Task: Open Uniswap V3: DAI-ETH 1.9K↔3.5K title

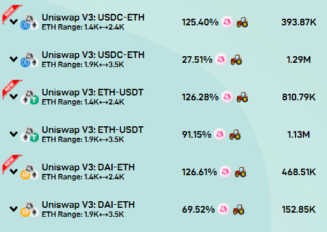Action: point(88,205)
